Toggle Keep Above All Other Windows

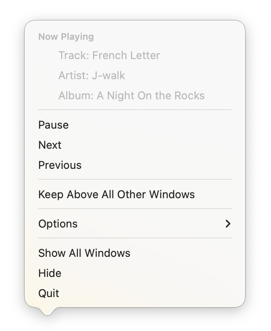[x=116, y=194]
